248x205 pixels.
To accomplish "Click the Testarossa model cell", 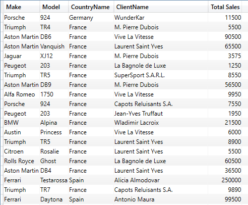I will coord(54,180).
